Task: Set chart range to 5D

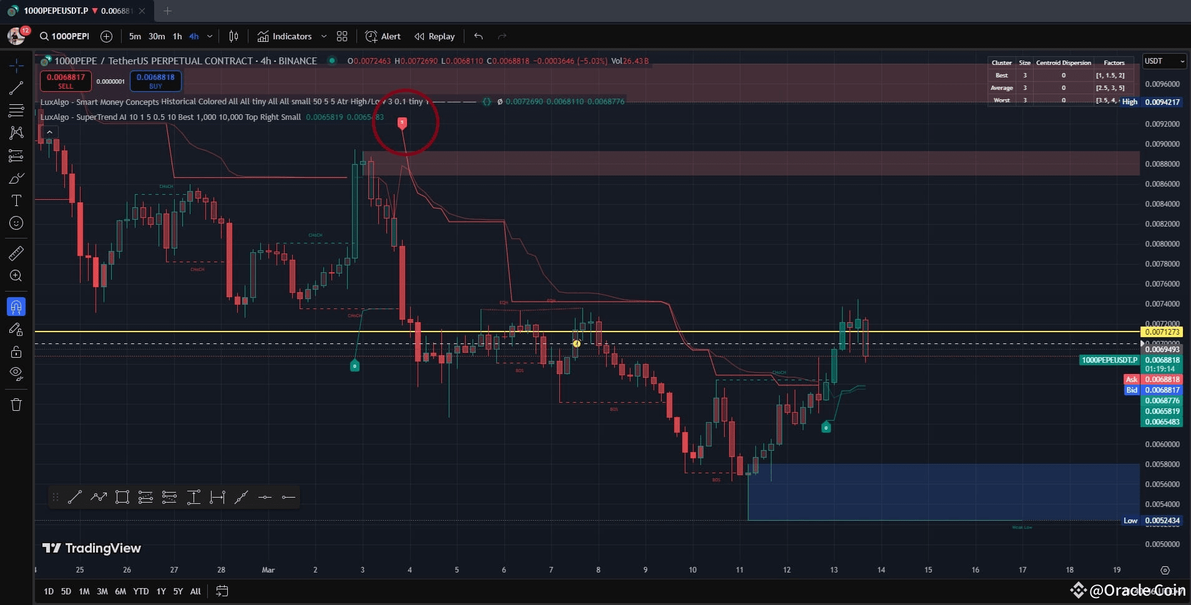Action: click(66, 591)
